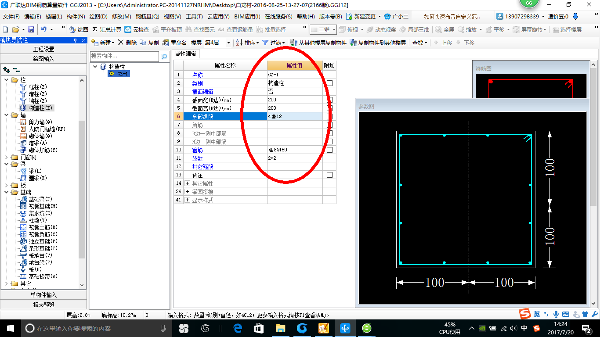Click the green plus expand-all icon in navigator
600x337 pixels.
click(x=7, y=69)
